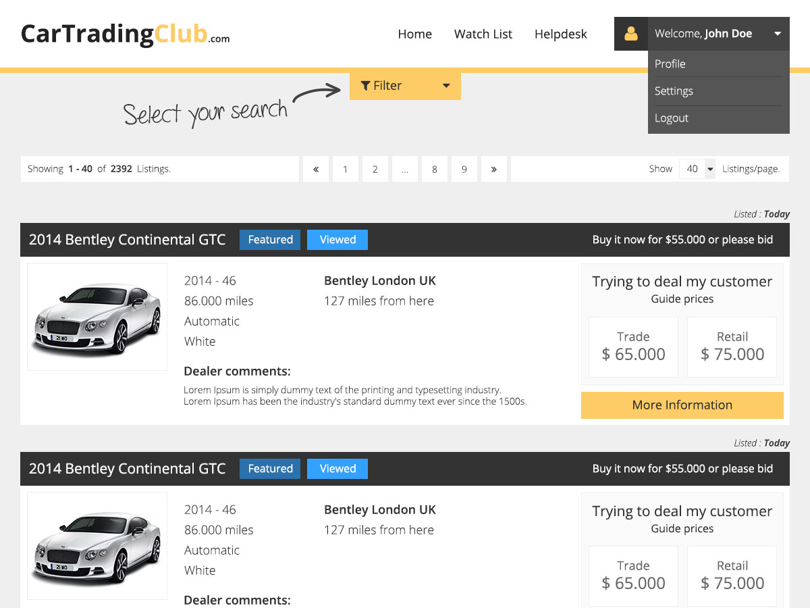This screenshot has width=810, height=608.
Task: Choose Settings in the user menu
Action: pyautogui.click(x=674, y=91)
